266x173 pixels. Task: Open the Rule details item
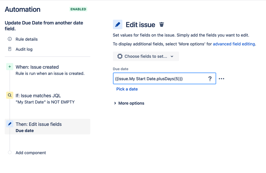[x=27, y=39]
